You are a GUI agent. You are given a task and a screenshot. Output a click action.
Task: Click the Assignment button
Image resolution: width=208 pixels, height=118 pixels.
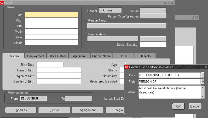(x=88, y=110)
